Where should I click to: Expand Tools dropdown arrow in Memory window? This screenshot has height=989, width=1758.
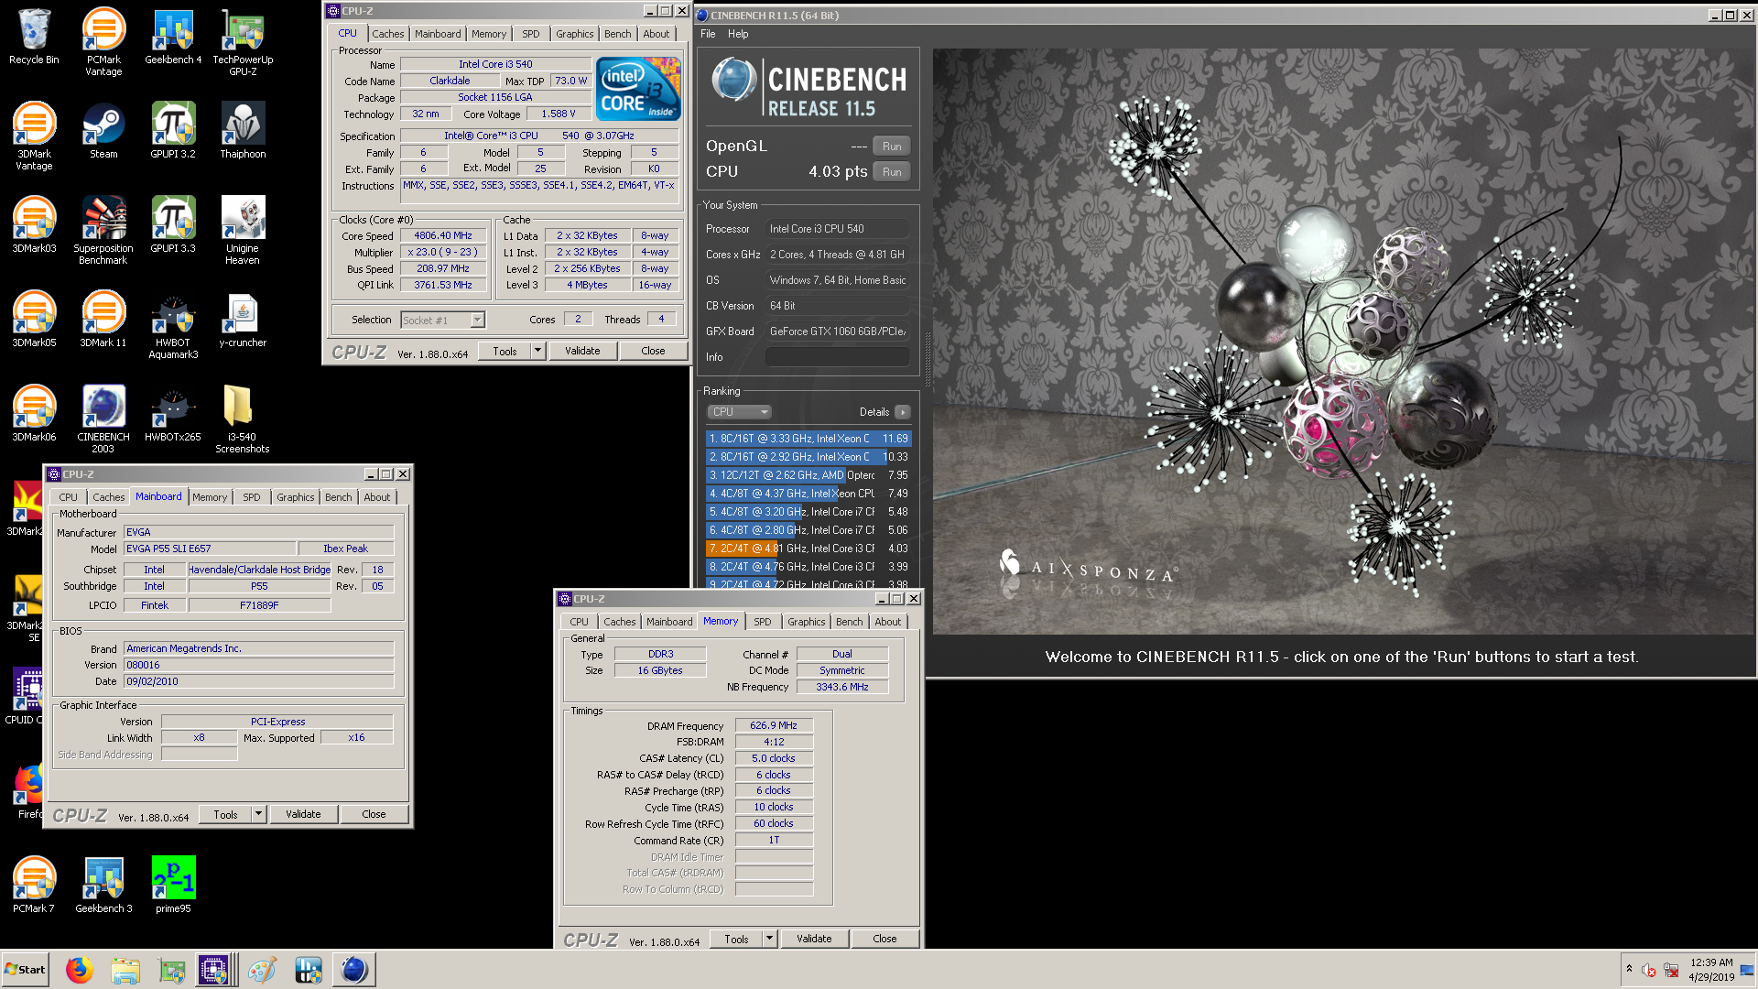pos(770,939)
